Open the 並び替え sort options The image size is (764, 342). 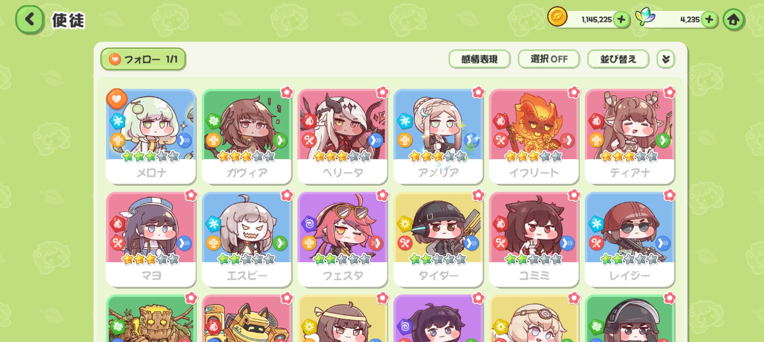coord(618,59)
